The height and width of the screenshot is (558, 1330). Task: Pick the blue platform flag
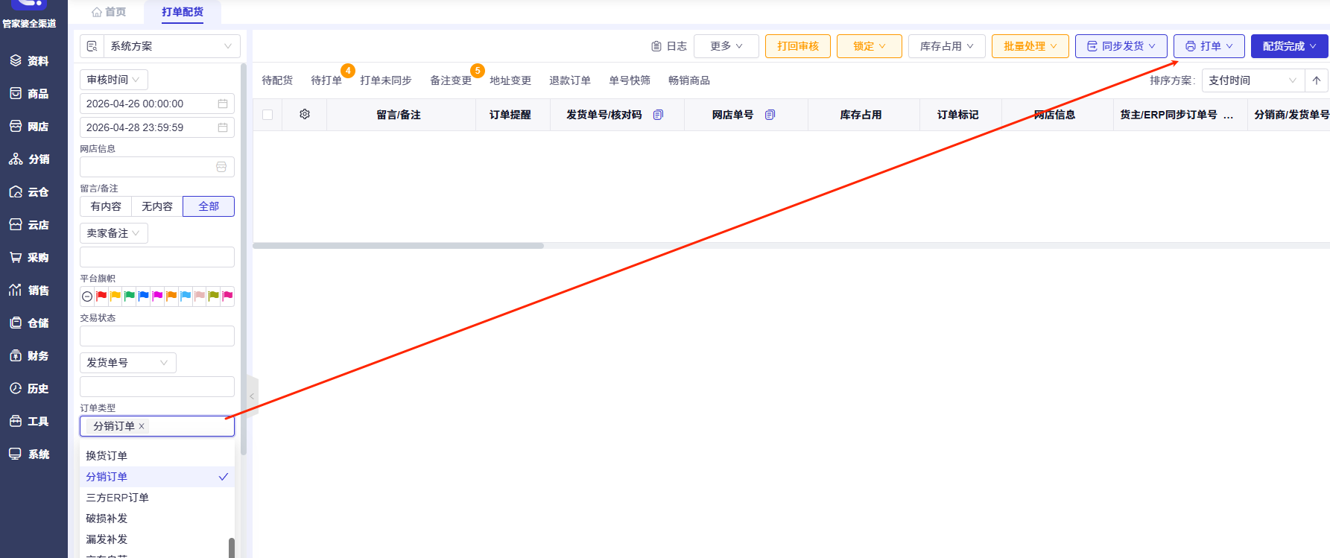click(x=144, y=297)
